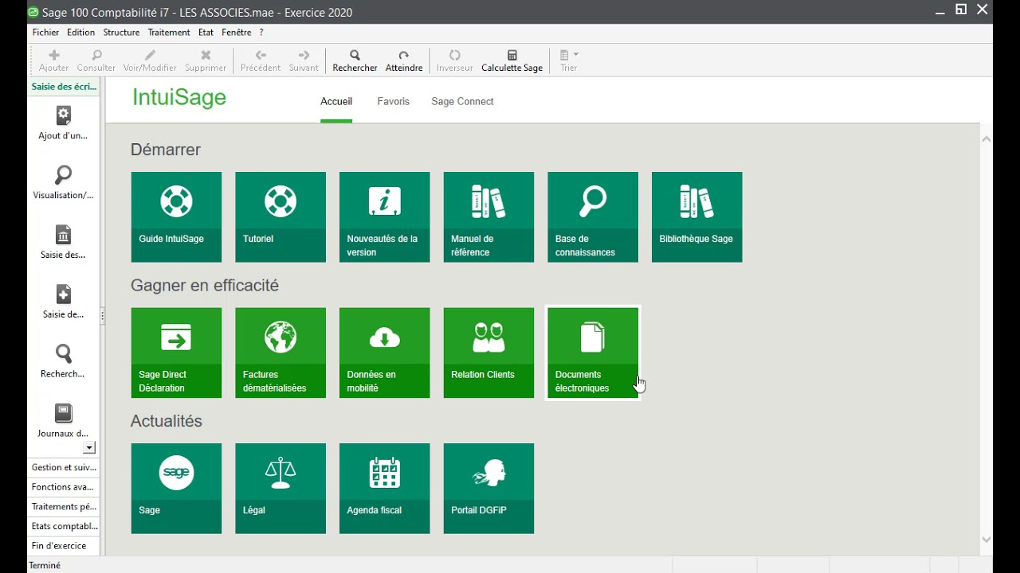Image resolution: width=1020 pixels, height=573 pixels.
Task: Open the Calculette Sage calculator
Action: (512, 60)
